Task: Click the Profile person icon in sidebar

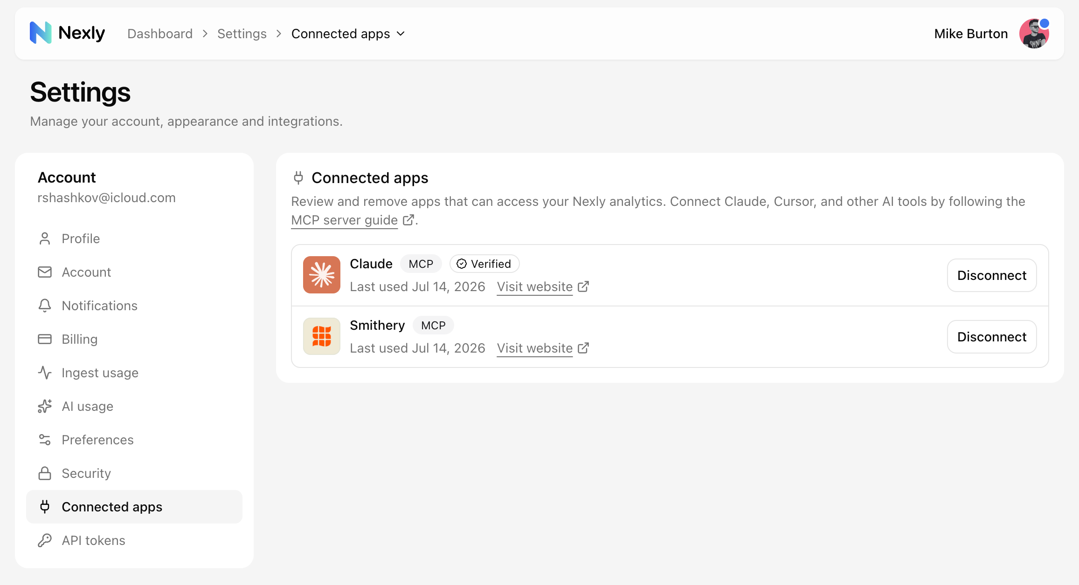Action: coord(45,238)
